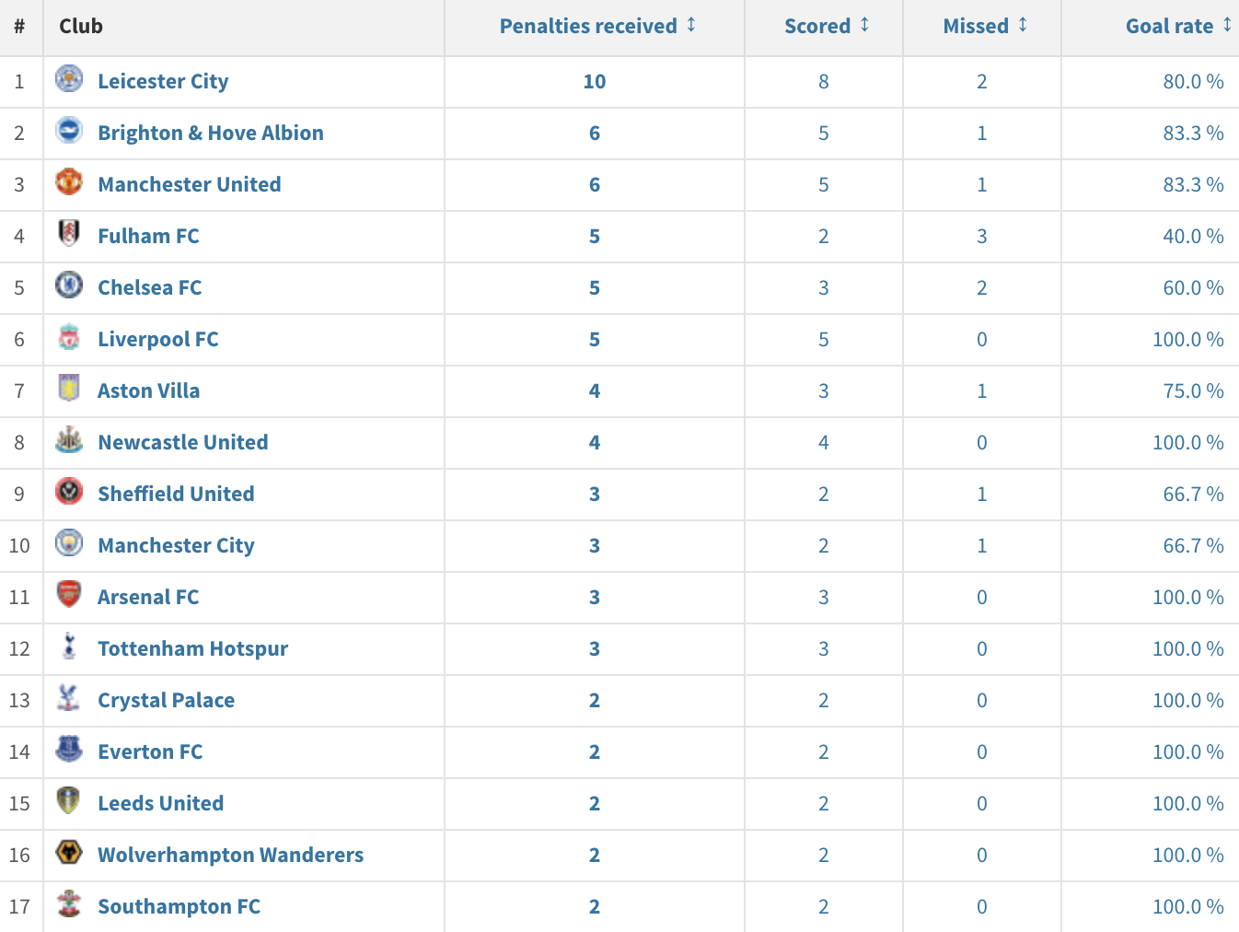Click the Crystal Palace club name
This screenshot has height=932, width=1239.
tap(167, 700)
